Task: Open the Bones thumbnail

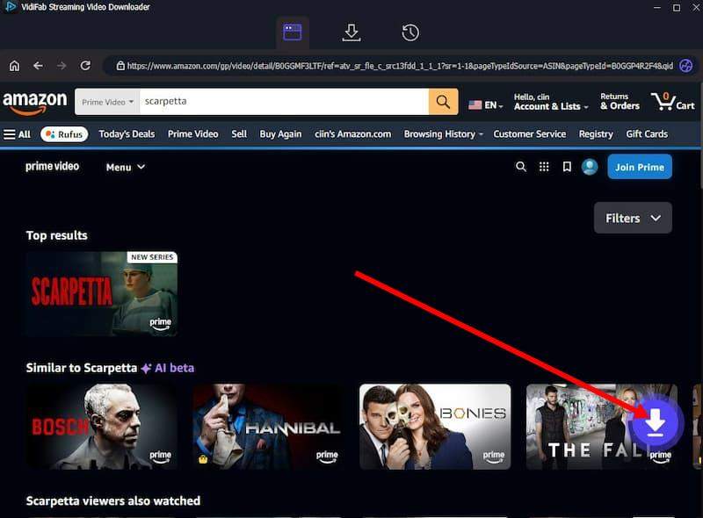Action: click(x=435, y=427)
